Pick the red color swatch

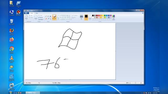99,16
